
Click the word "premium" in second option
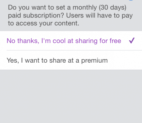point(94,61)
